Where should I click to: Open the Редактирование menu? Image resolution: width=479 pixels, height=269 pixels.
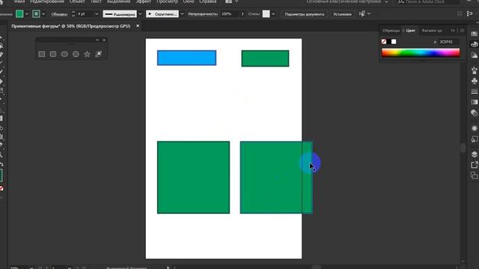tap(46, 1)
